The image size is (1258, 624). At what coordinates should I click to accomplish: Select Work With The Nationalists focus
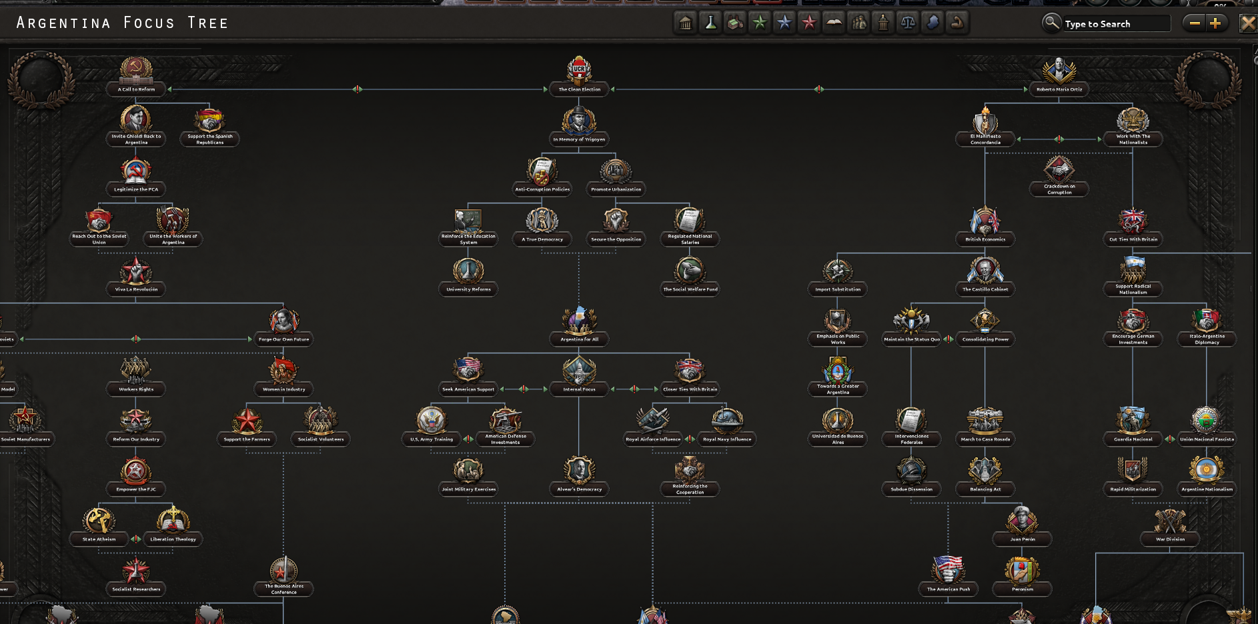click(x=1133, y=126)
